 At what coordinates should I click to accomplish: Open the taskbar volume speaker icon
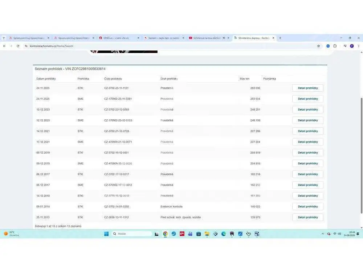click(x=339, y=234)
